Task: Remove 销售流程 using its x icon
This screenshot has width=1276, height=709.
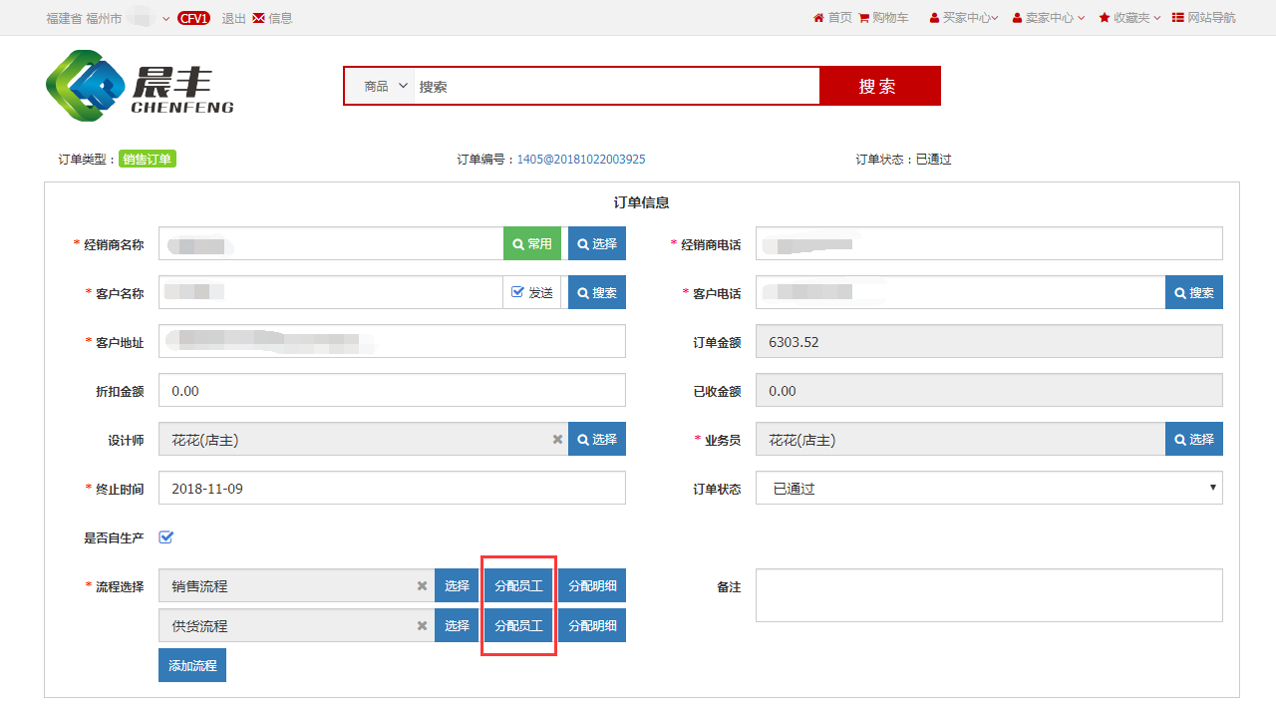Action: (422, 586)
